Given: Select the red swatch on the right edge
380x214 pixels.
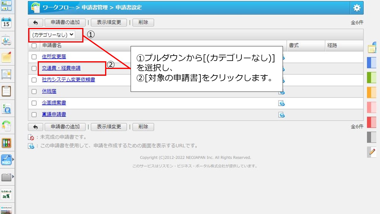Looking at the screenshot, I should [x=372, y=122].
